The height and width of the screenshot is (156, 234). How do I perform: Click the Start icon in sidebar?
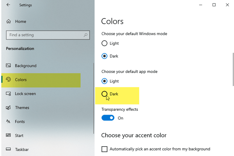click(9, 135)
